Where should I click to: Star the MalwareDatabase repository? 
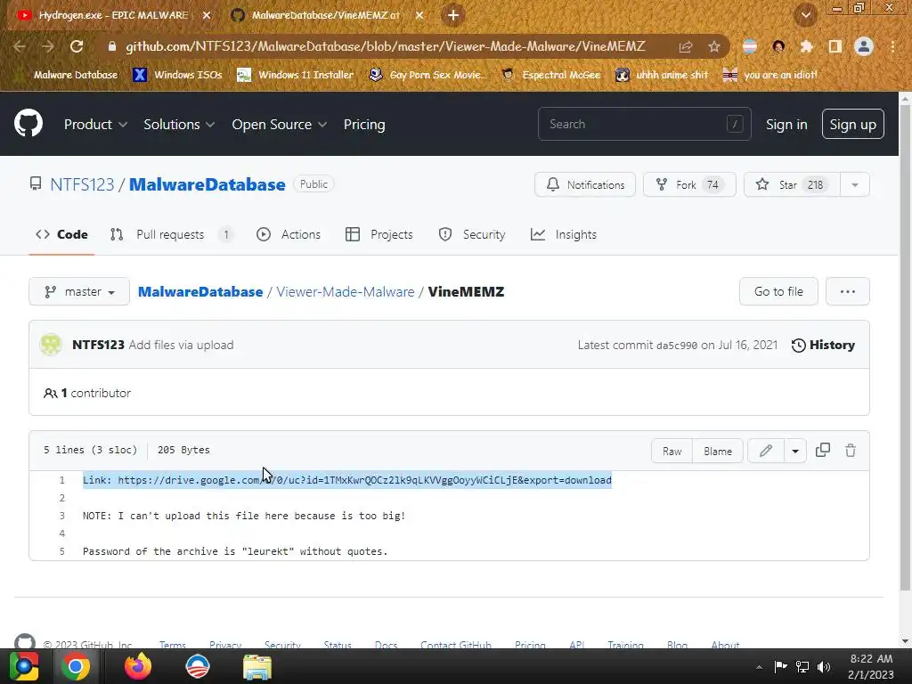(792, 184)
